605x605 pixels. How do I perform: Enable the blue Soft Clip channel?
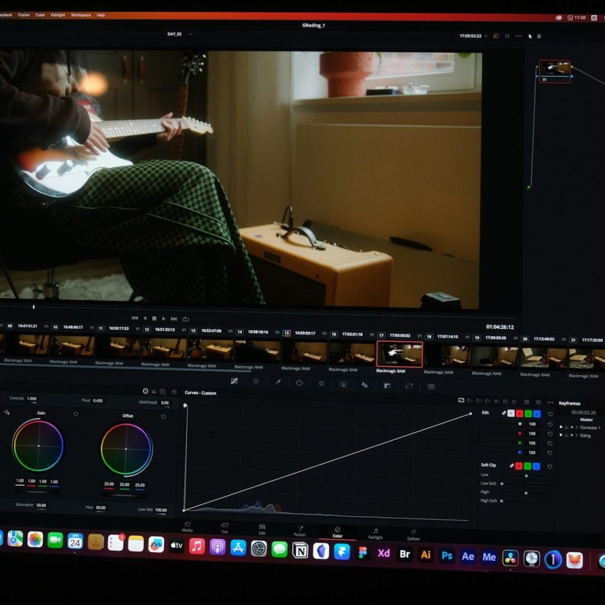[x=537, y=466]
